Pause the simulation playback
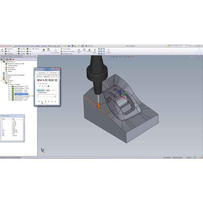The image size is (203, 203). click(45, 101)
